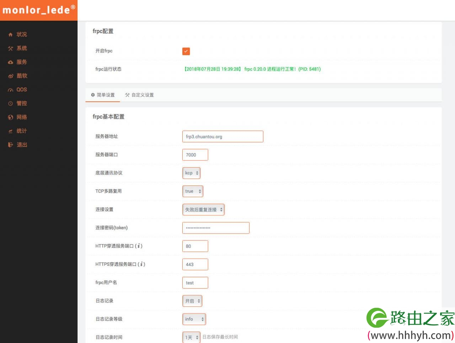Switch to the 简单设置 tab
Image resolution: width=455 pixels, height=343 pixels.
(103, 95)
